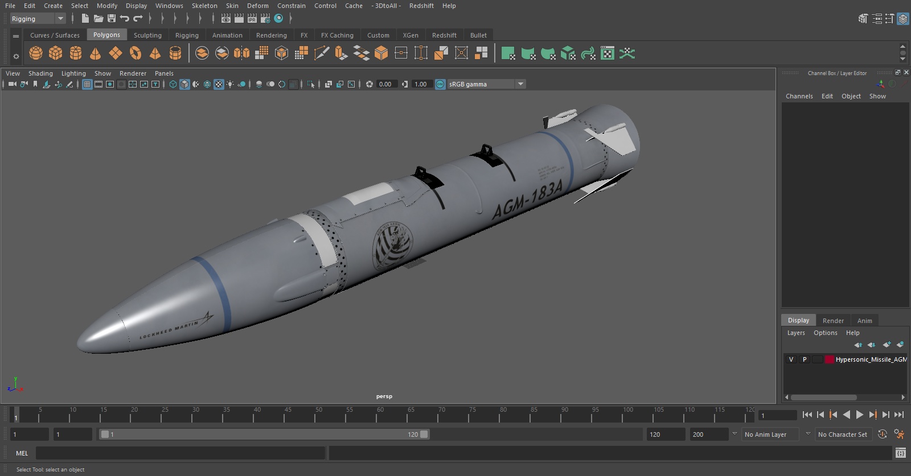Open the Deform menu

point(257,6)
